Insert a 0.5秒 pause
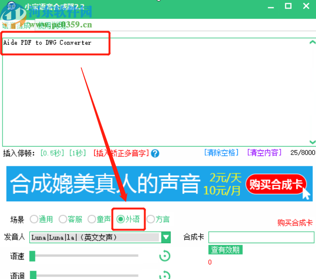Viewport: 316px width, 279px height. pyautogui.click(x=52, y=153)
